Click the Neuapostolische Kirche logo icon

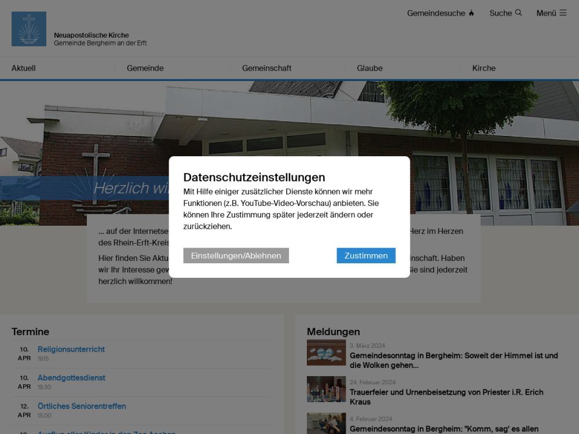pos(29,29)
